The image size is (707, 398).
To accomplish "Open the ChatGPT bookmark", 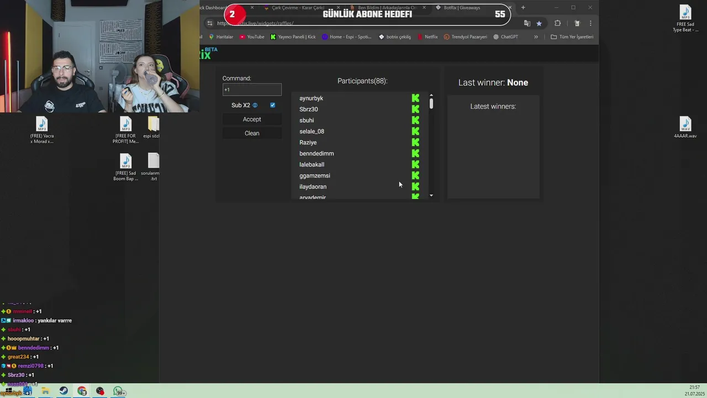I will click(505, 37).
